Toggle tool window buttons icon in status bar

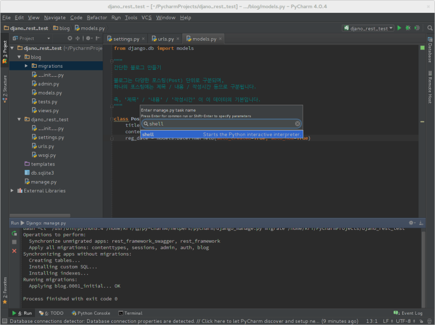(x=4, y=321)
